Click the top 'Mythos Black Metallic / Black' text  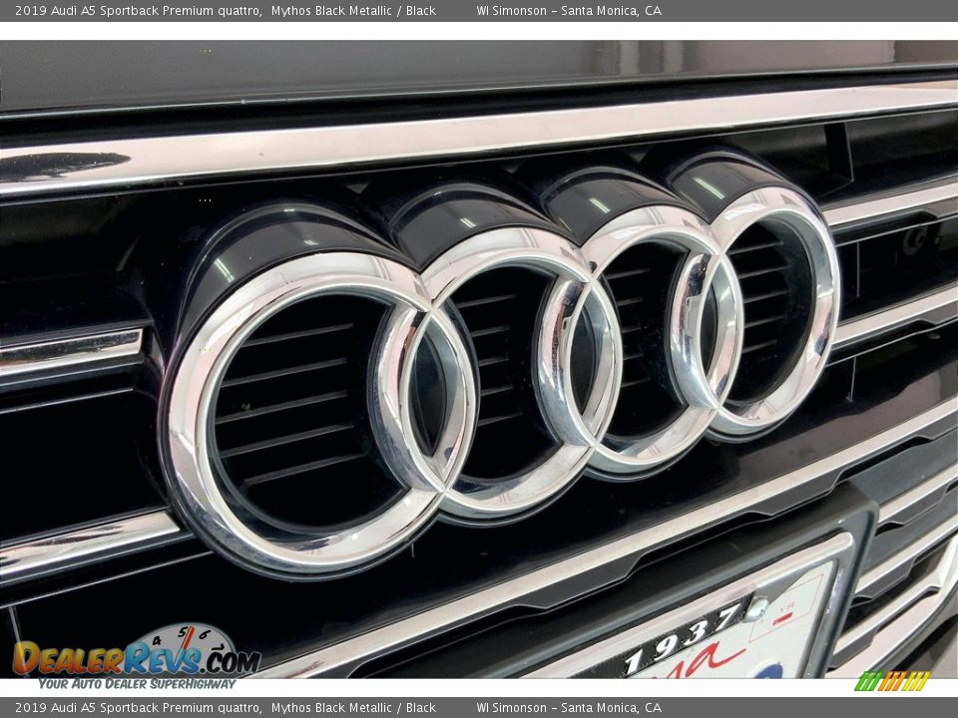[x=353, y=10]
